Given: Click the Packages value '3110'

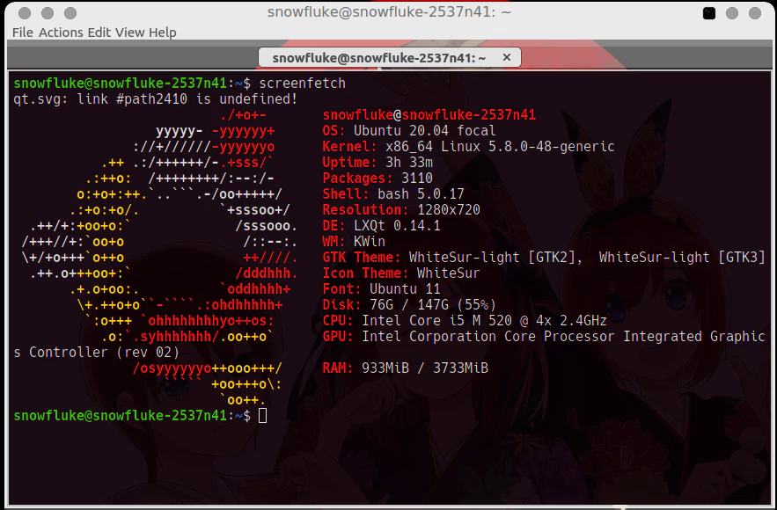Looking at the screenshot, I should (417, 178).
